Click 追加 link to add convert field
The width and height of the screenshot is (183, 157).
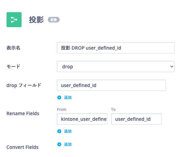pyautogui.click(x=68, y=144)
